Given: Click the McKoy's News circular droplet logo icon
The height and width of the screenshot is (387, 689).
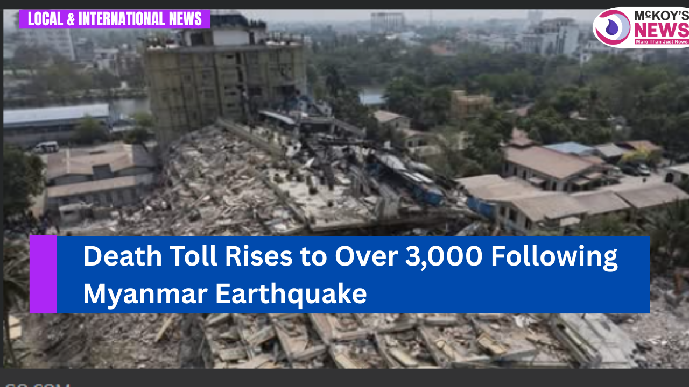Looking at the screenshot, I should point(613,27).
